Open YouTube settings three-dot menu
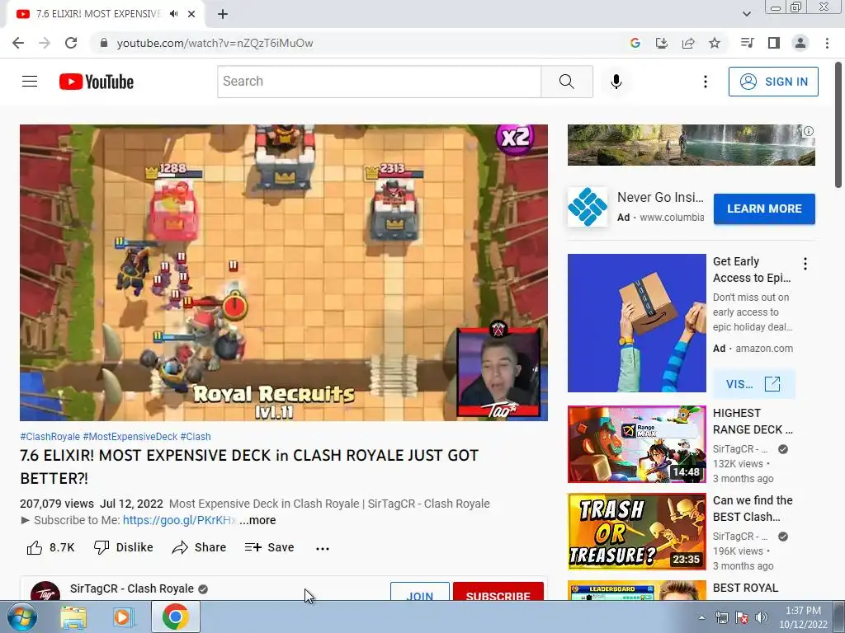845x633 pixels. 705,82
